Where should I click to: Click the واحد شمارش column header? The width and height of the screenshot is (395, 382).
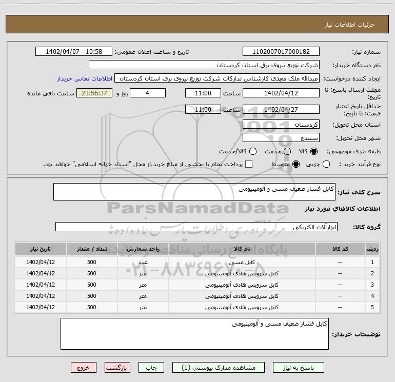tap(143, 249)
